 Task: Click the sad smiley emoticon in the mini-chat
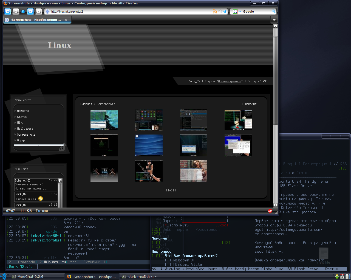(x=41, y=199)
